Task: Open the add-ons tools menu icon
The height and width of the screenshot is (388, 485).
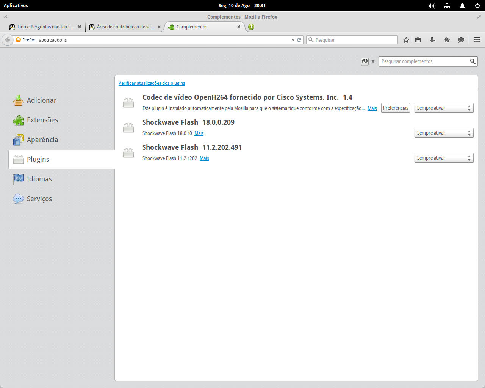Action: point(368,61)
